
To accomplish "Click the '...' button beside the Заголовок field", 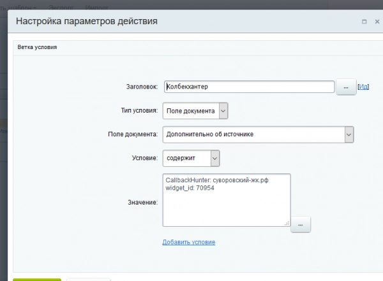I will click(x=345, y=87).
